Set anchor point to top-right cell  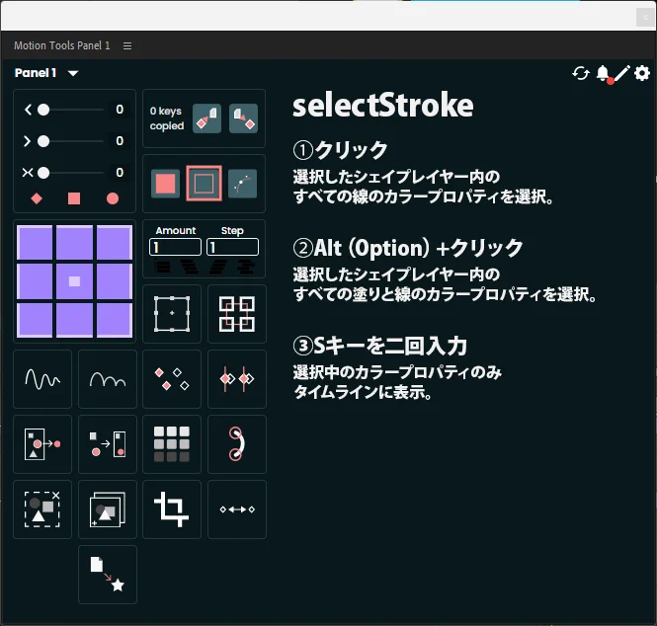click(x=115, y=243)
